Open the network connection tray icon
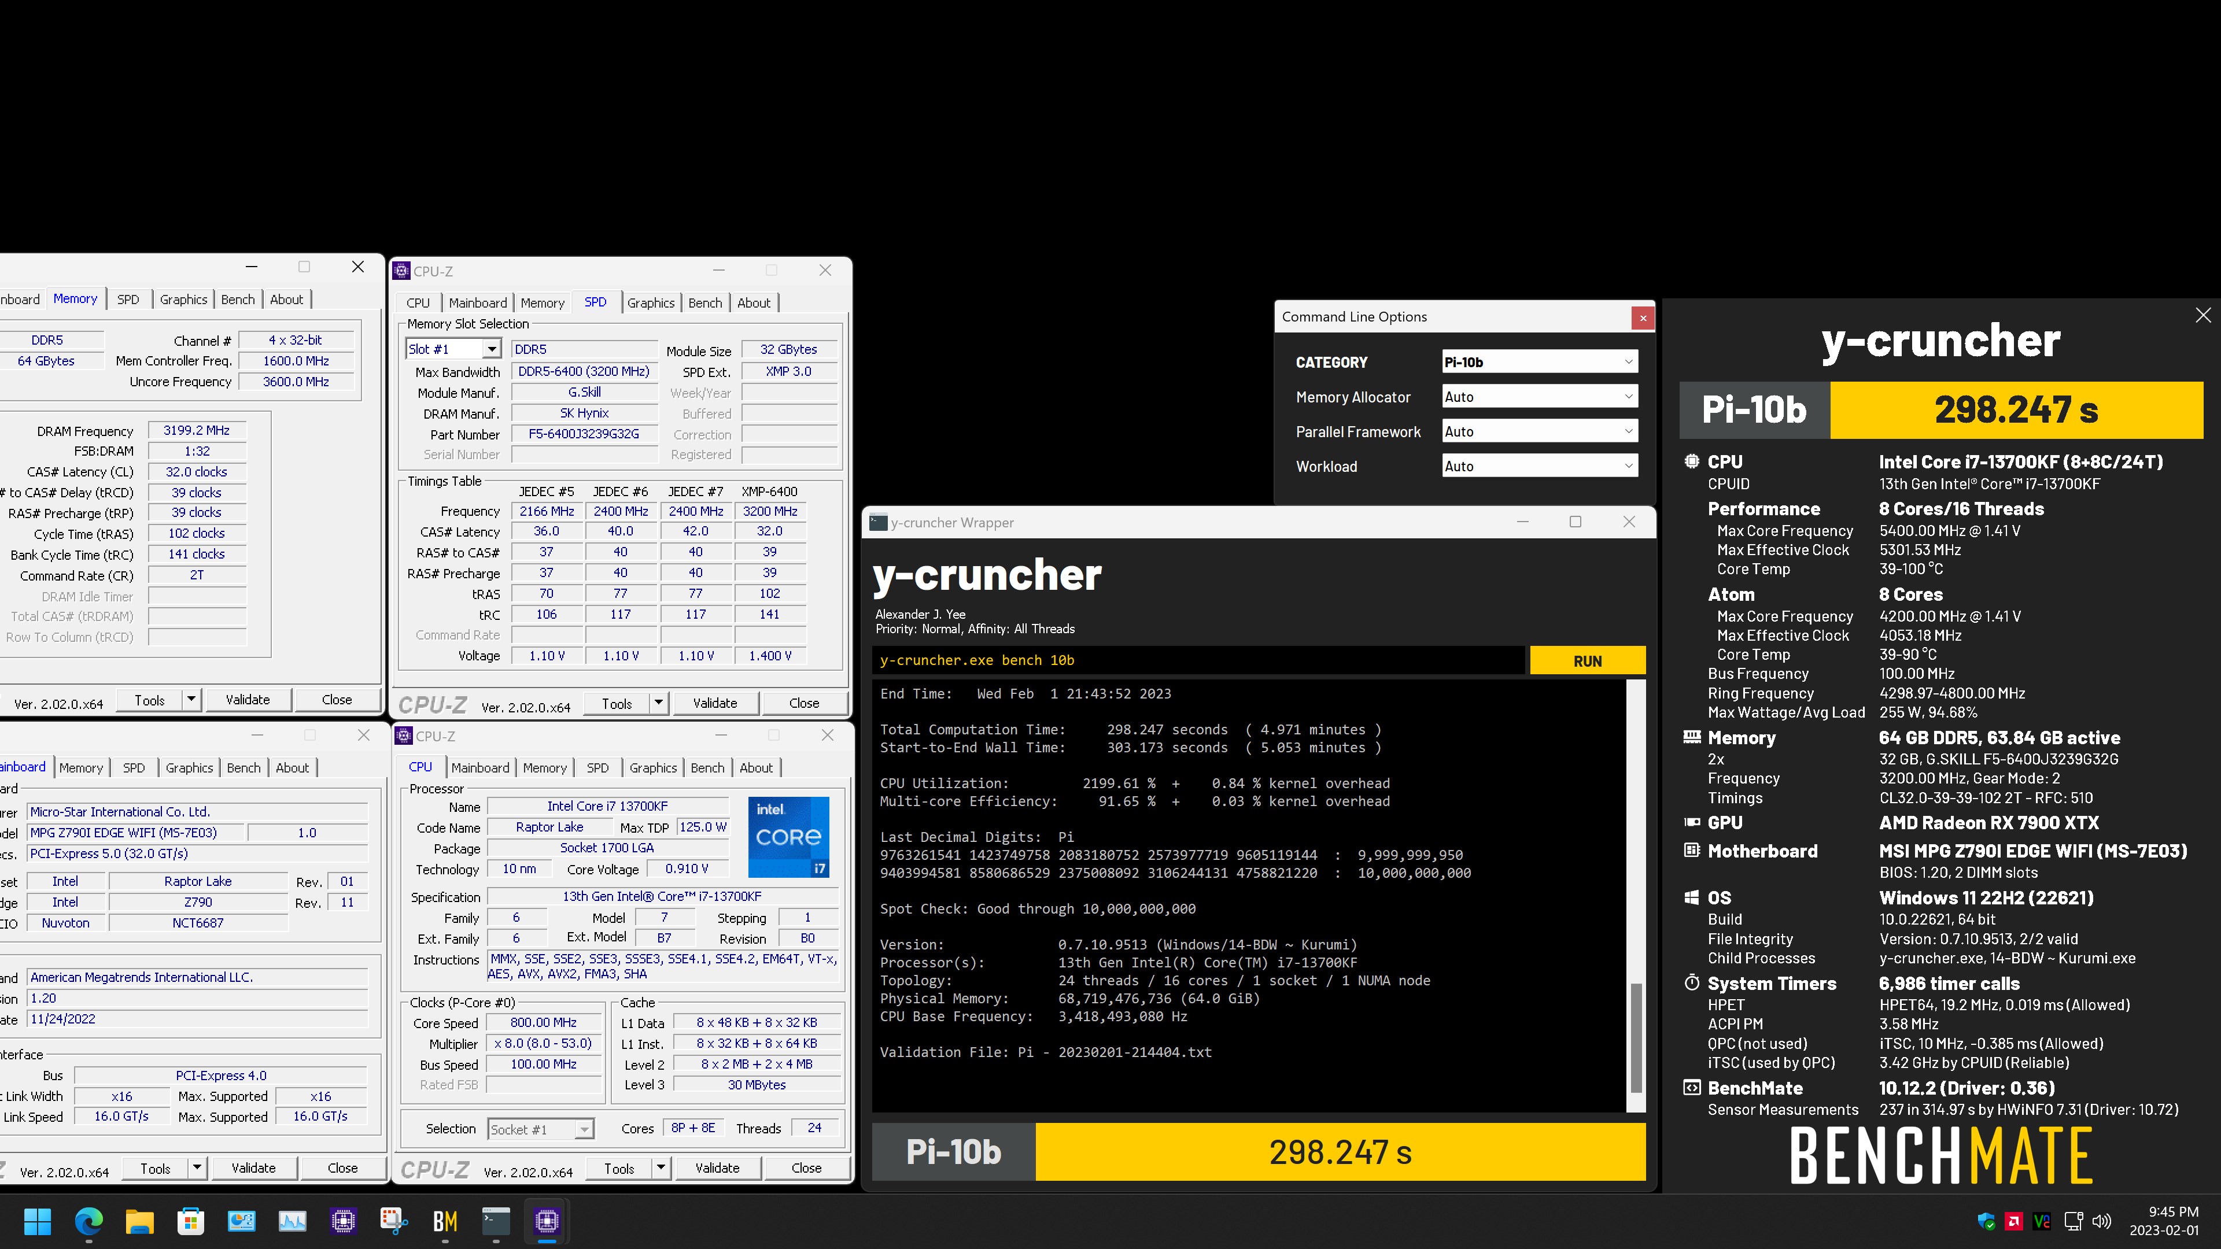Image resolution: width=2221 pixels, height=1249 pixels. [x=2074, y=1221]
